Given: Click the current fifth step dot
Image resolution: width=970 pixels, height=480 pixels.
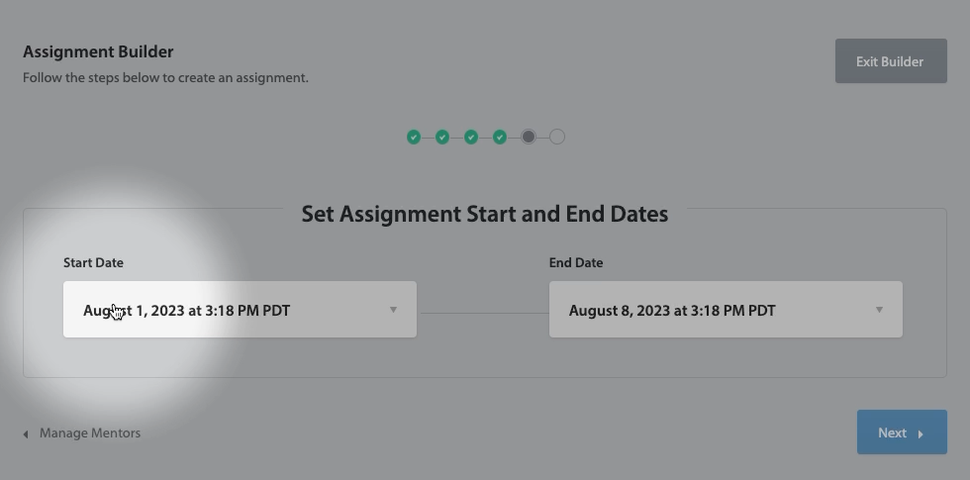Looking at the screenshot, I should (x=529, y=137).
